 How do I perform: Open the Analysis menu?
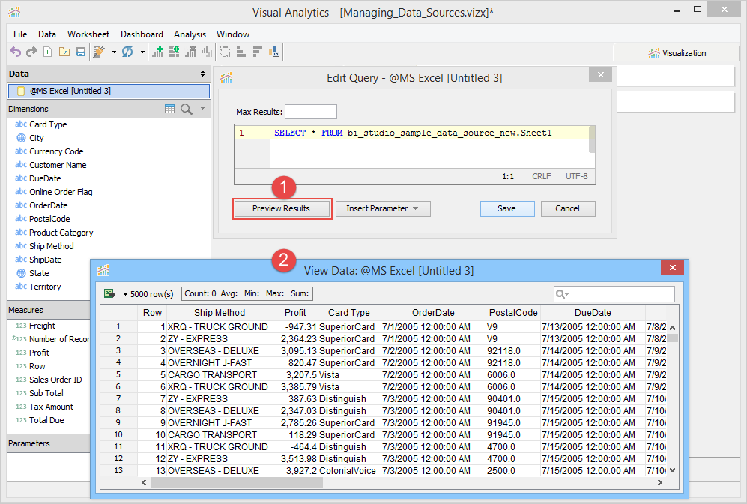tap(190, 34)
